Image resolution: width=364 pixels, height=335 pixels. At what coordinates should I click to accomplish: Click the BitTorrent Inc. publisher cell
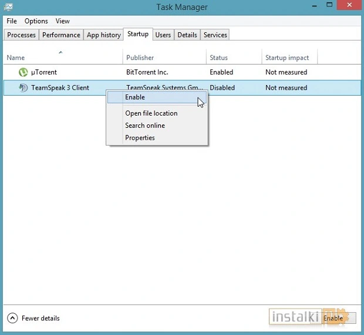(147, 72)
